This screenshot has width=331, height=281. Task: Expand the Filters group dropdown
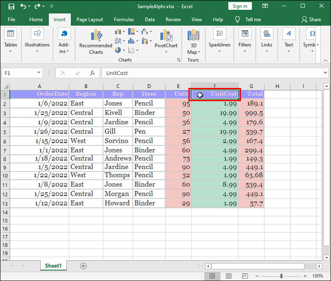pyautogui.click(x=244, y=39)
